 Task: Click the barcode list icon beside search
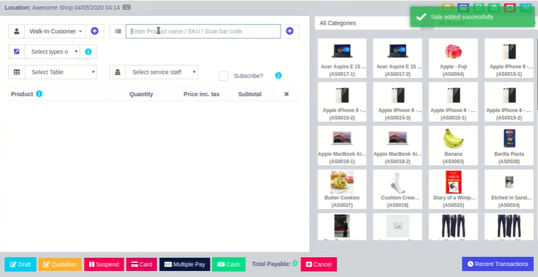[x=117, y=31]
